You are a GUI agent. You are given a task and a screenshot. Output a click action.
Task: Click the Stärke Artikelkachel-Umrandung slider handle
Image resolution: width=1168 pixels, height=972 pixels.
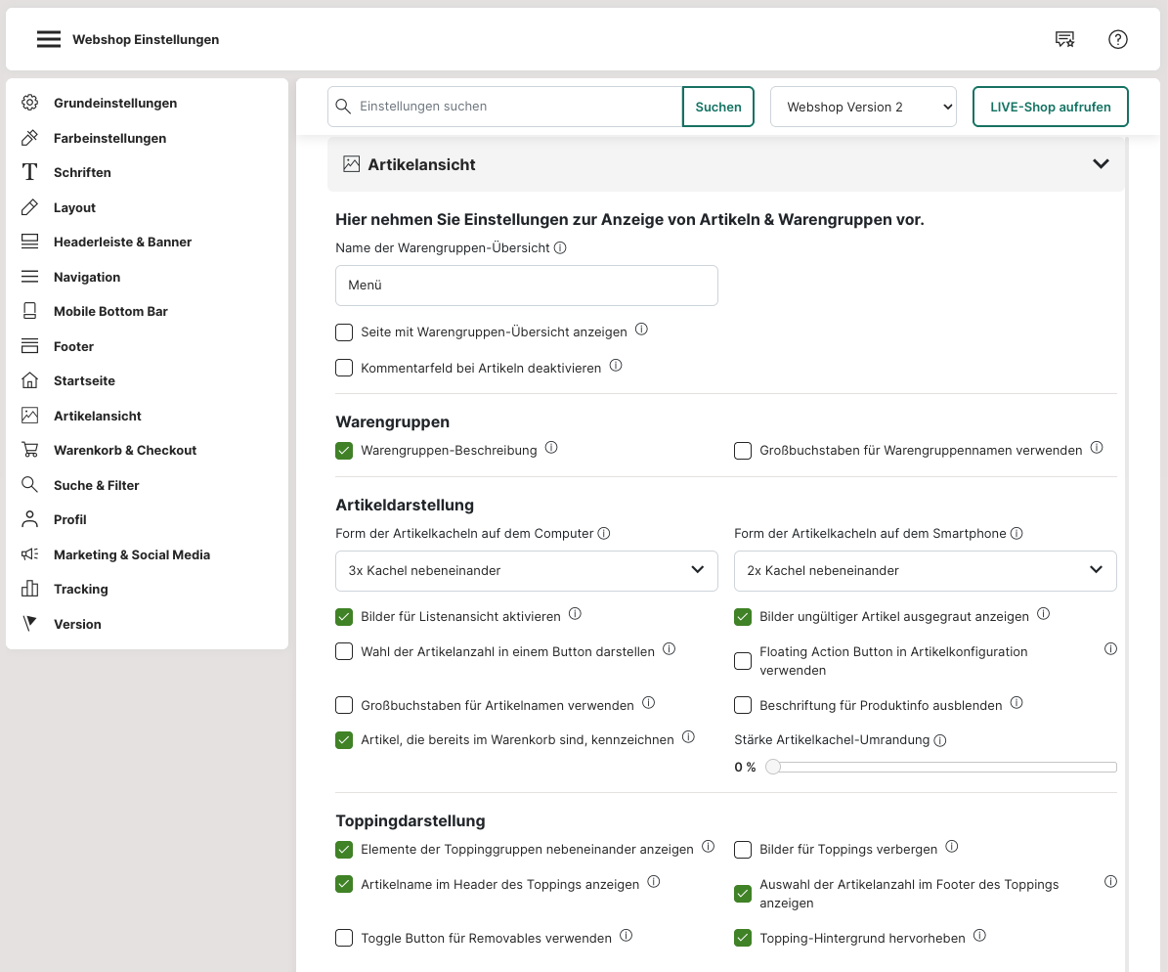point(773,768)
